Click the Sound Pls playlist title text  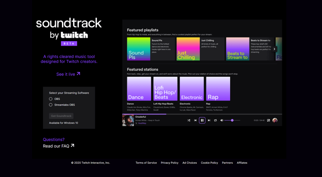tap(157, 40)
